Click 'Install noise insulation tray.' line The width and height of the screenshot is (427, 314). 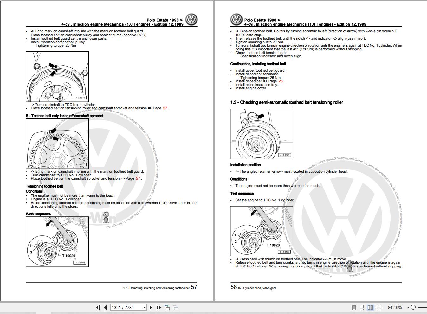tap(257, 85)
